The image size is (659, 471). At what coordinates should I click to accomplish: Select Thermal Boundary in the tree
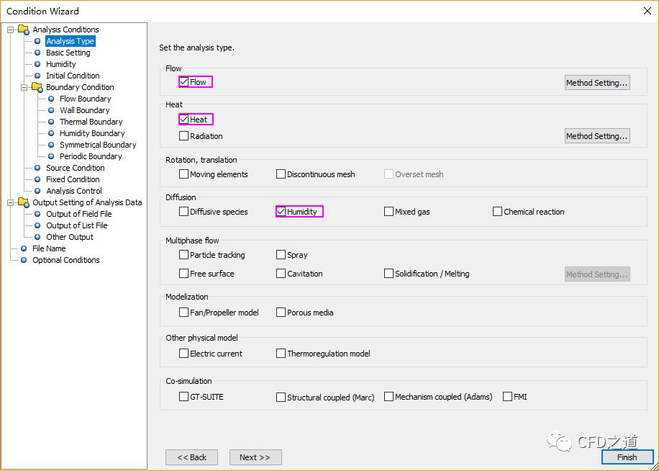point(91,122)
